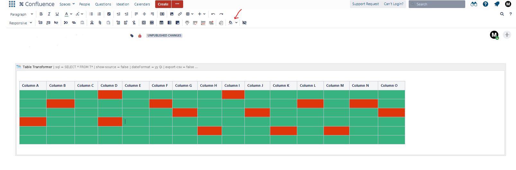Image resolution: width=516 pixels, height=170 pixels.
Task: Copy the table row
Action: point(74,23)
